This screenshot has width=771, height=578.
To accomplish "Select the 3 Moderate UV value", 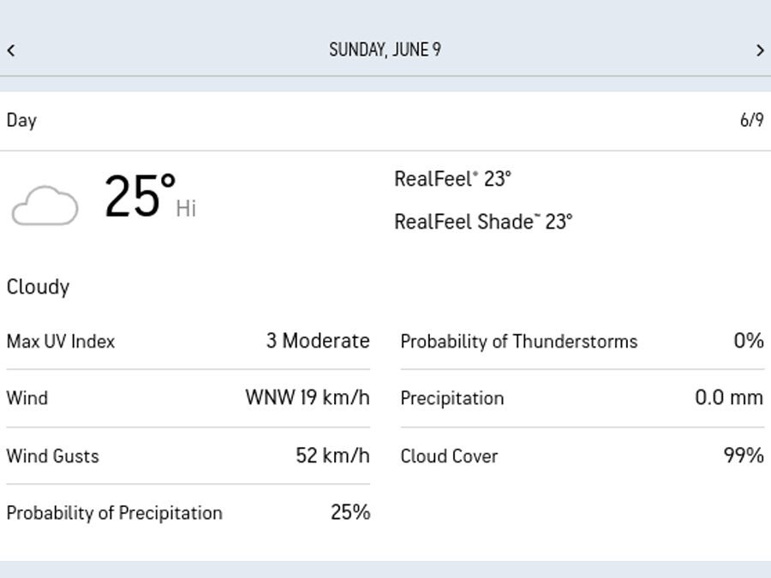I will pyautogui.click(x=318, y=341).
